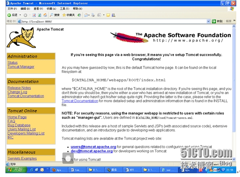Viewport: 240px width, 177px height.
Task: Click the Back (后退) arrow button
Action: click(12, 15)
